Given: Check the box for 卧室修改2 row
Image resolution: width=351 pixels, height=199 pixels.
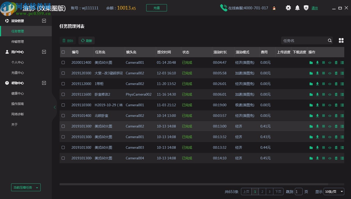Looking at the screenshot, I should click(63, 94).
